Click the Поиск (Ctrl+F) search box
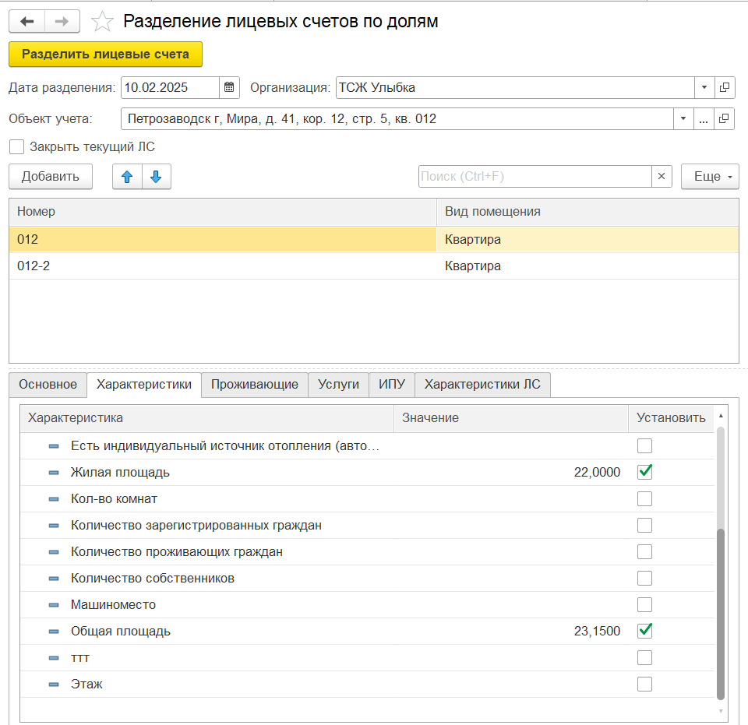Image resolution: width=748 pixels, height=725 pixels. pyautogui.click(x=535, y=176)
